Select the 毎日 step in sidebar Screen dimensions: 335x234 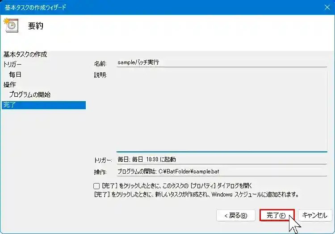click(15, 74)
